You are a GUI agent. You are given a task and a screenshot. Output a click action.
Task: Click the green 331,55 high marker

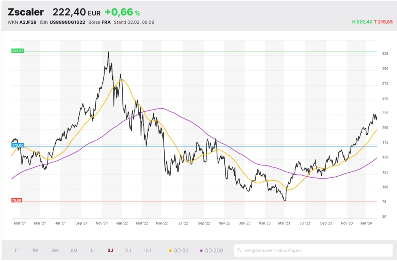[x=18, y=51]
